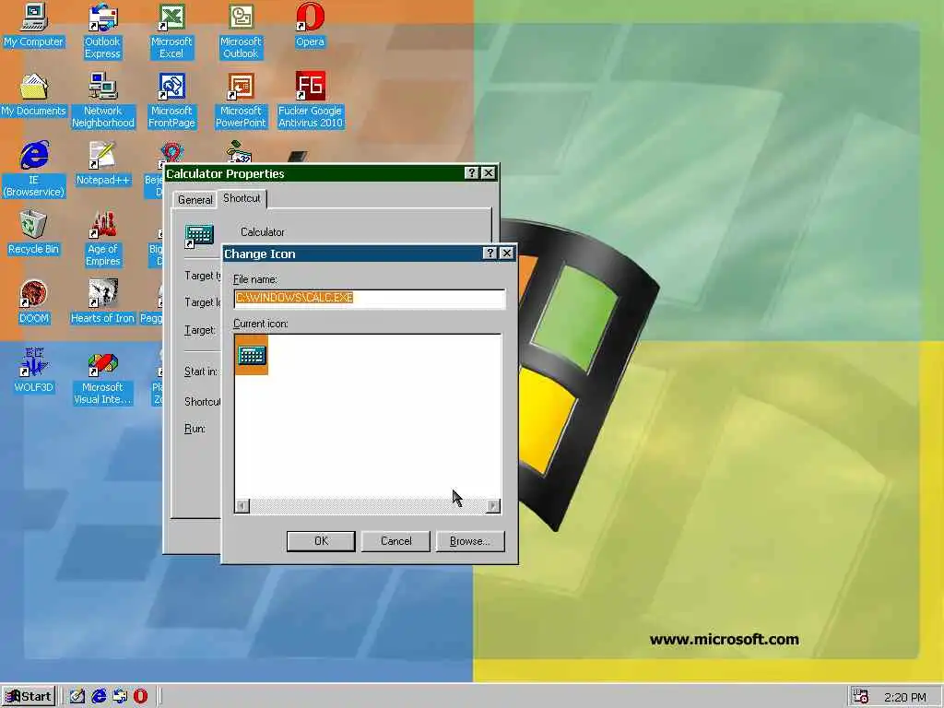Select the calculator icon in Current icon list

[x=251, y=355]
